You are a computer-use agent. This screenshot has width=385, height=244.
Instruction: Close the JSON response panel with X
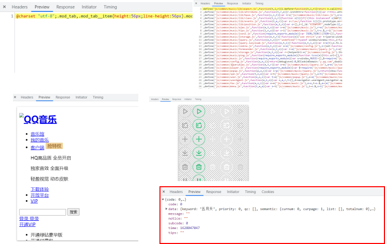click(x=164, y=192)
